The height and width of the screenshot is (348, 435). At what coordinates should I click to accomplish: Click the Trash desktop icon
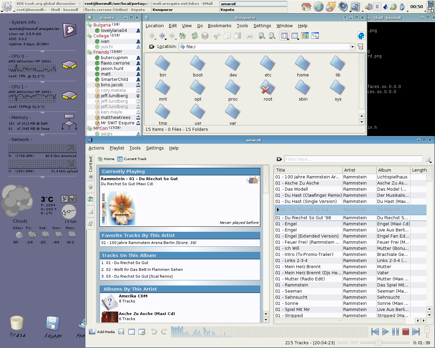coord(17,326)
